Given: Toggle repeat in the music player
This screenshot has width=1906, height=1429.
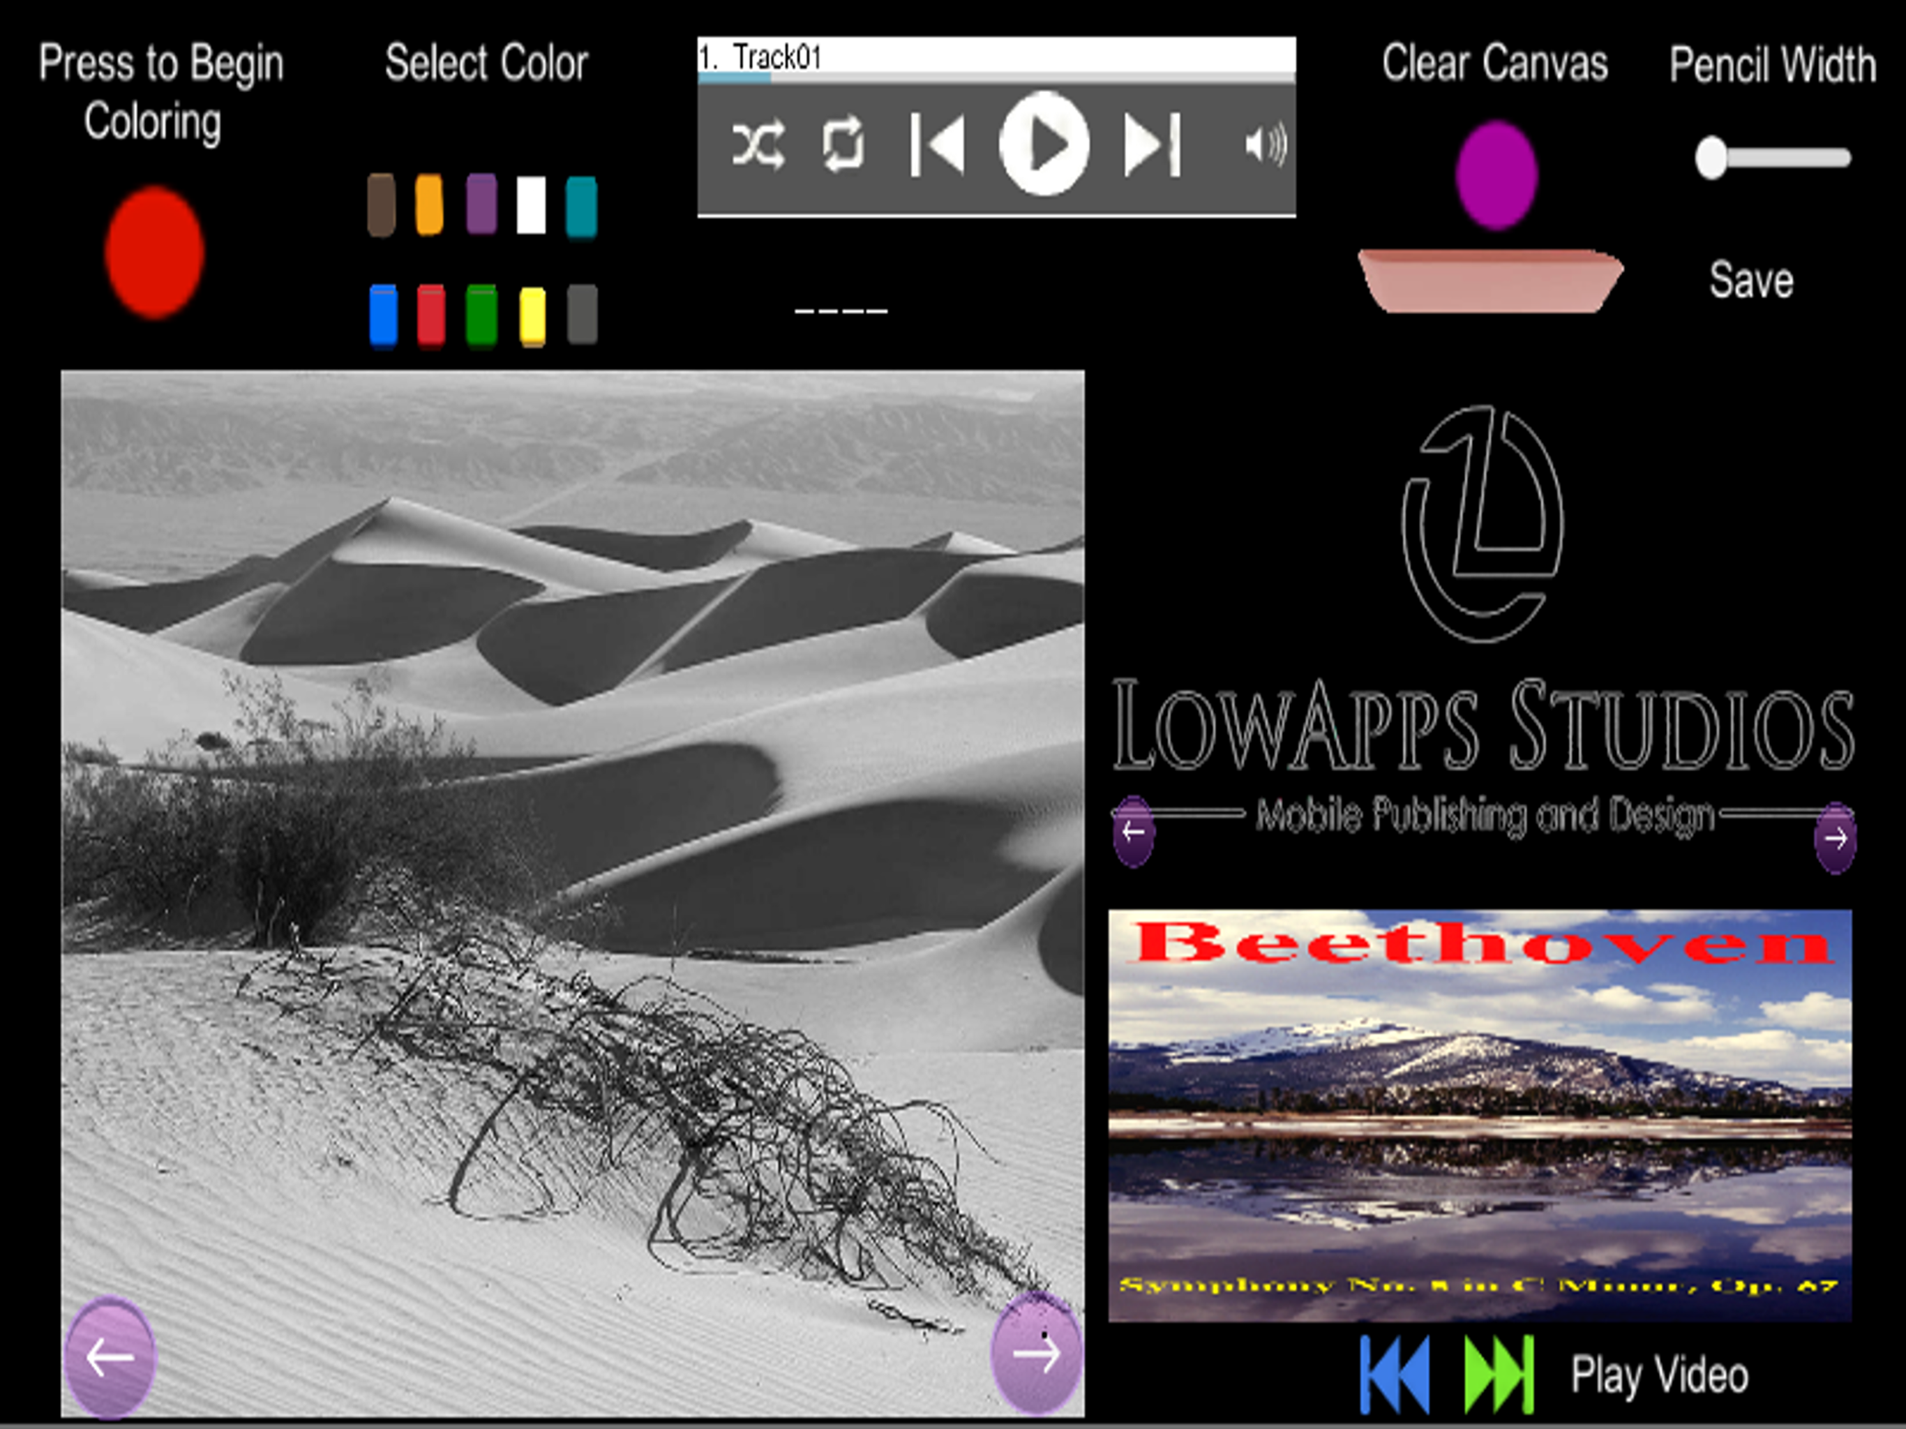Looking at the screenshot, I should 842,144.
